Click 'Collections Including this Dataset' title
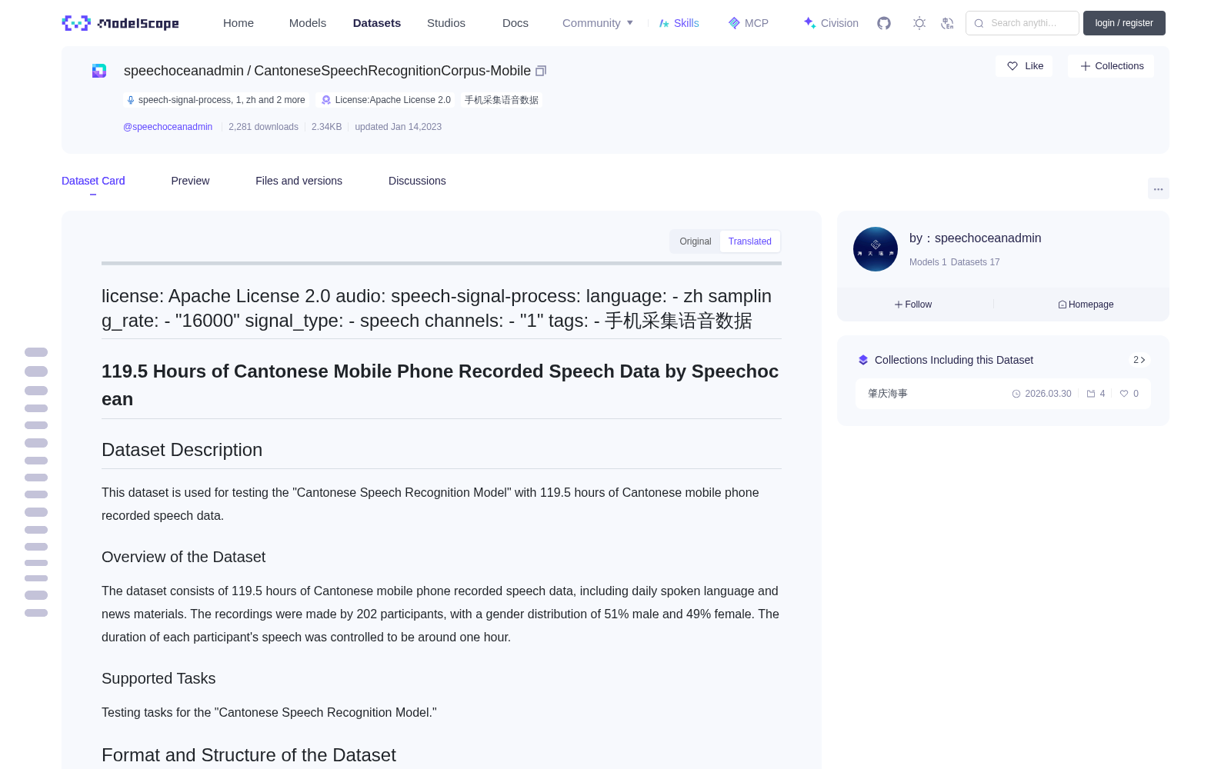 [954, 360]
